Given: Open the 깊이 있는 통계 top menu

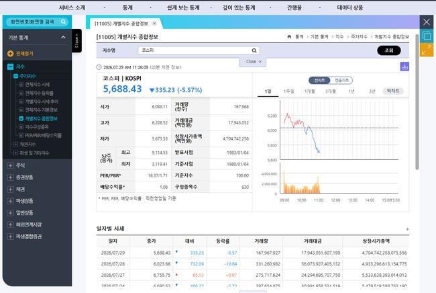Looking at the screenshot, I should point(239,8).
